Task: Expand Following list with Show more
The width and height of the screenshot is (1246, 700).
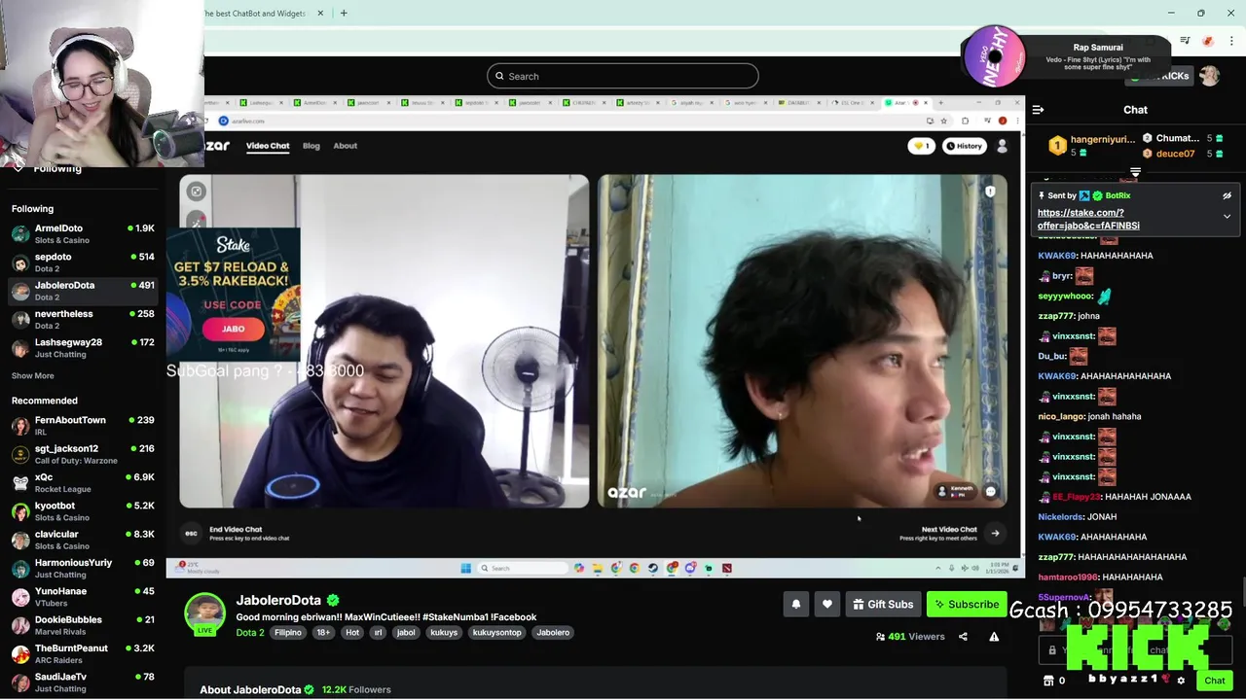Action: click(x=33, y=376)
